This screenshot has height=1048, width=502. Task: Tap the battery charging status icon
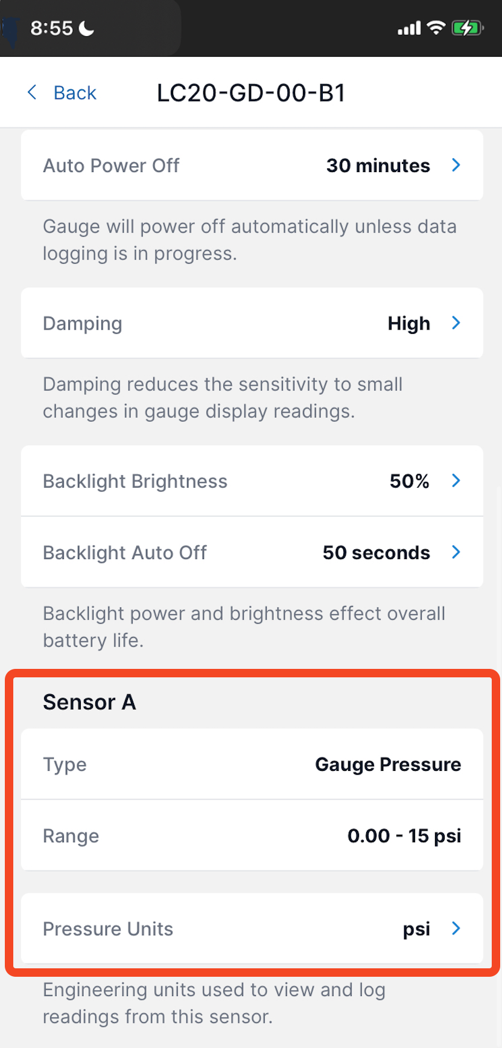tap(468, 28)
